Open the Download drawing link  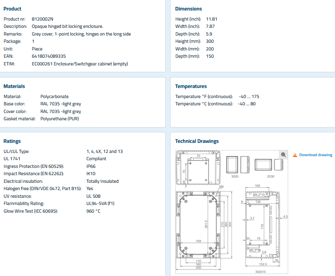(x=316, y=155)
